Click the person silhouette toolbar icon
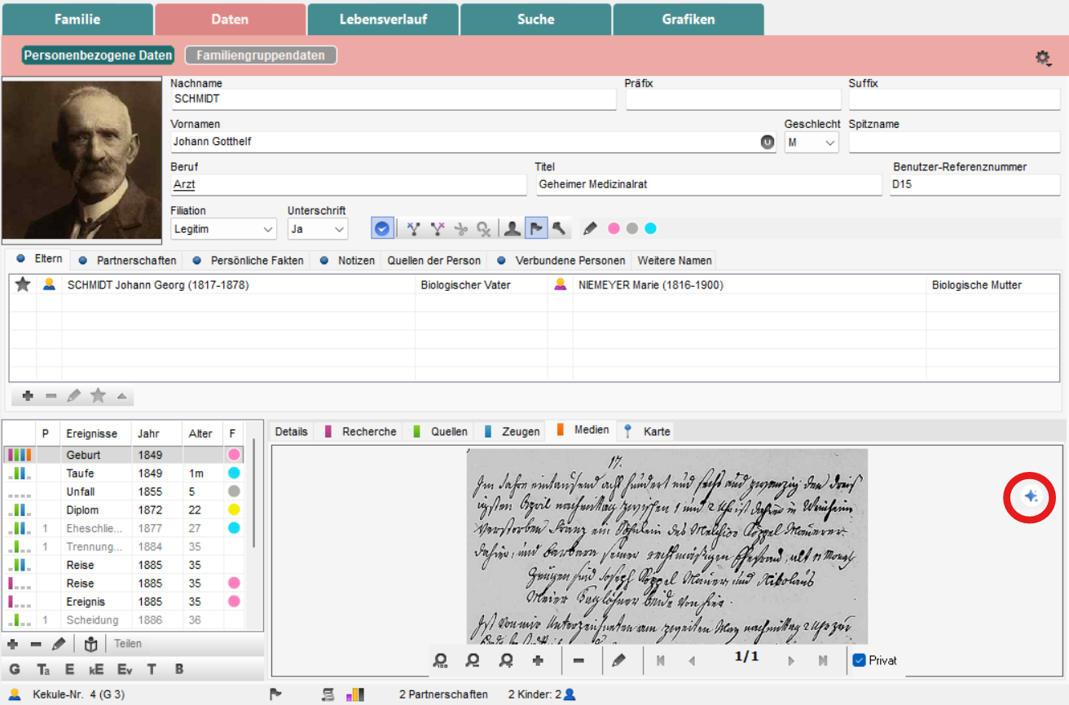Screen dimensions: 1069x705 click(512, 229)
